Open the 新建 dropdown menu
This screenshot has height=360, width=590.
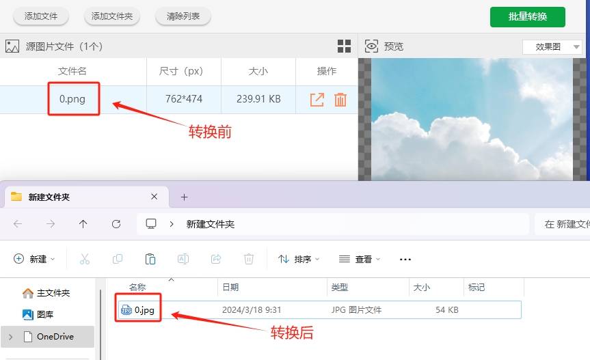click(x=34, y=259)
